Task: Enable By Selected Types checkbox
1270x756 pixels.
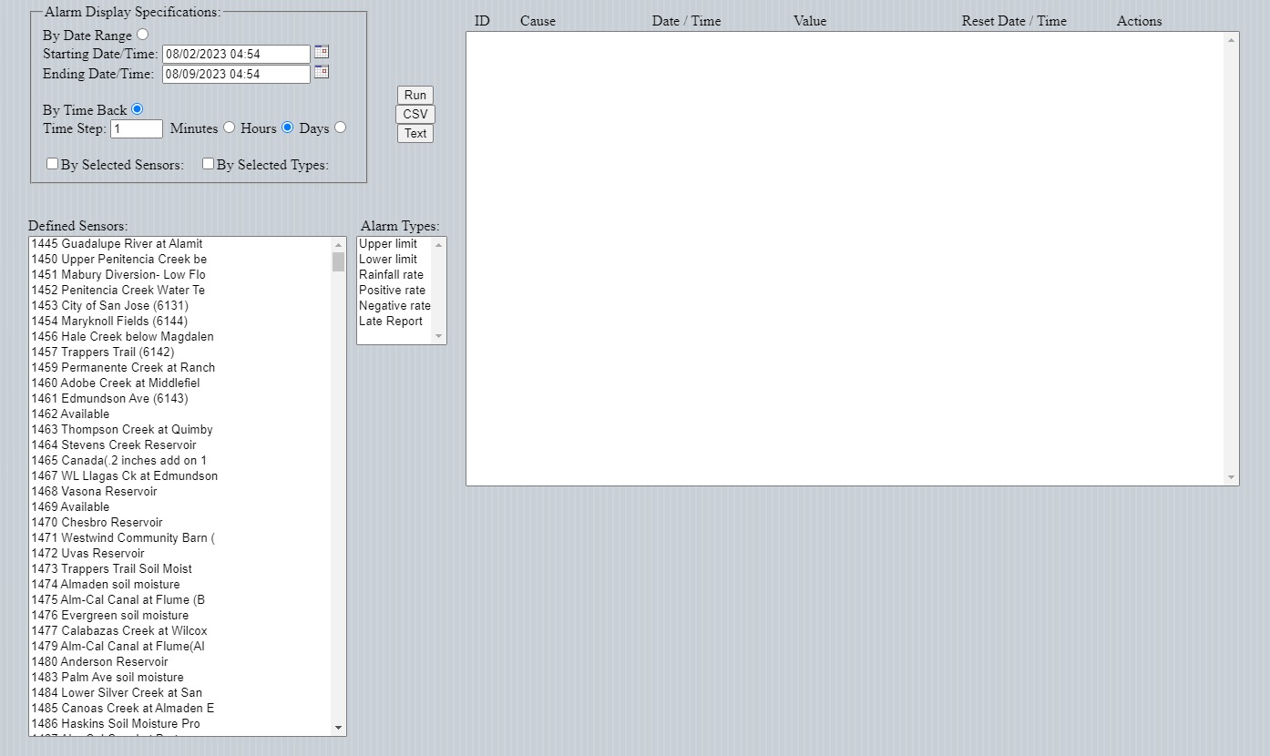Action: point(209,164)
